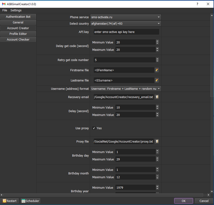This screenshot has width=214, height=205.
Task: Browse for the Proxy file
Action: (157, 142)
